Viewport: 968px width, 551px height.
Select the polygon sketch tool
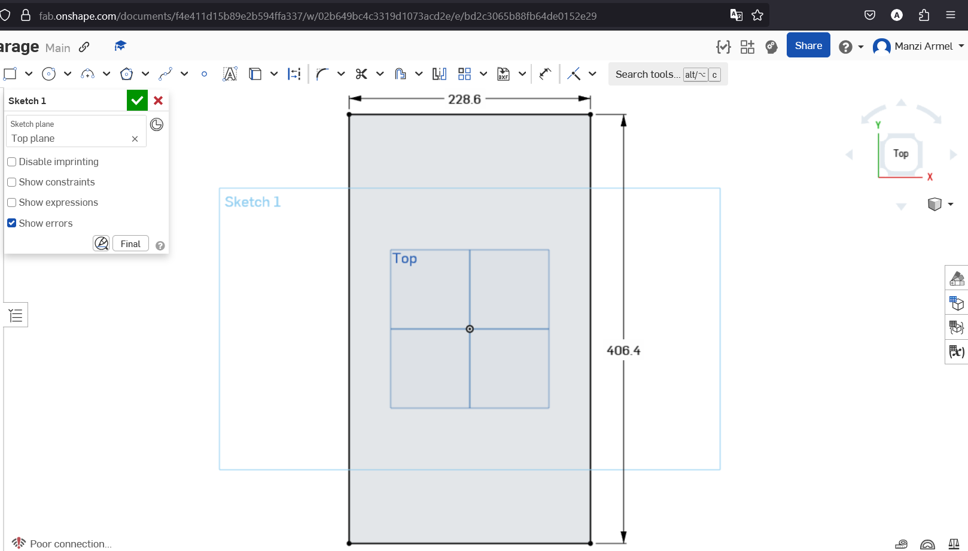click(126, 74)
